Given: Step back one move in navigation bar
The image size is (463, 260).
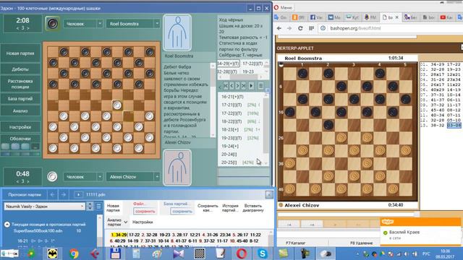Looking at the screenshot, I should (x=231, y=86).
